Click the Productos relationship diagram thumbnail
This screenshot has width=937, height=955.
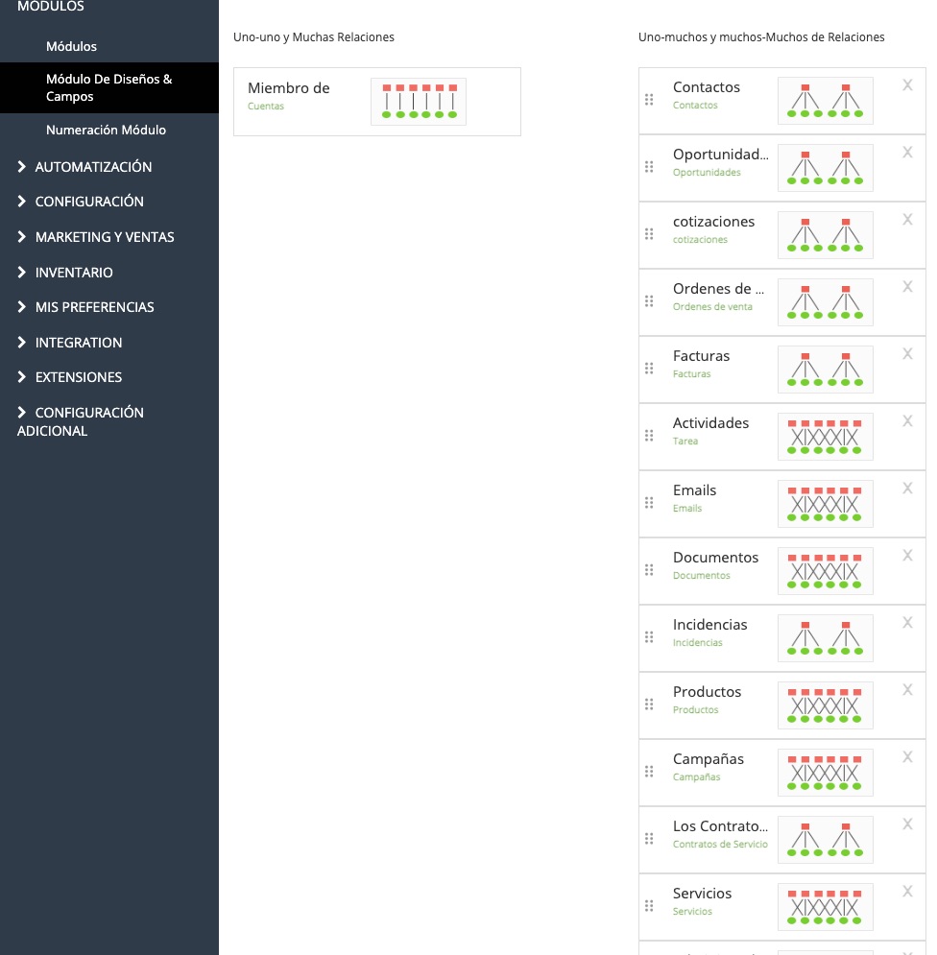(x=825, y=705)
